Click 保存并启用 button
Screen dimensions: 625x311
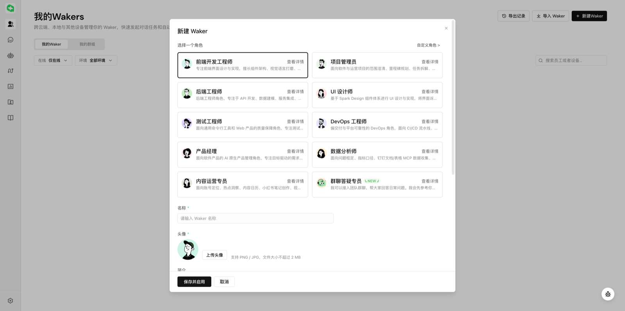pos(194,282)
